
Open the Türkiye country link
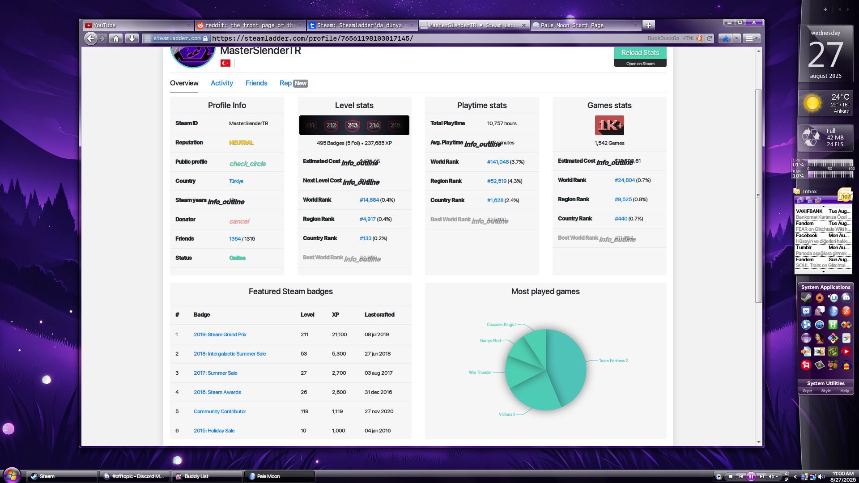coord(236,181)
